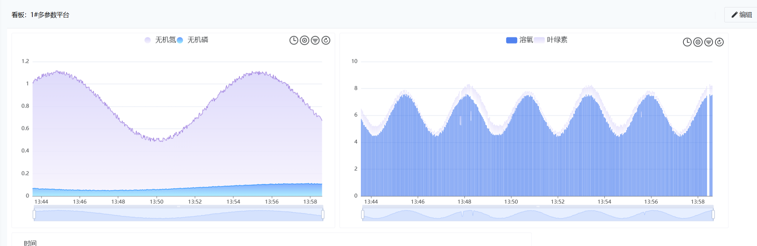This screenshot has height=246, width=757.
Task: Click left zoom handle of 溶氧 chart slider
Action: [363, 214]
